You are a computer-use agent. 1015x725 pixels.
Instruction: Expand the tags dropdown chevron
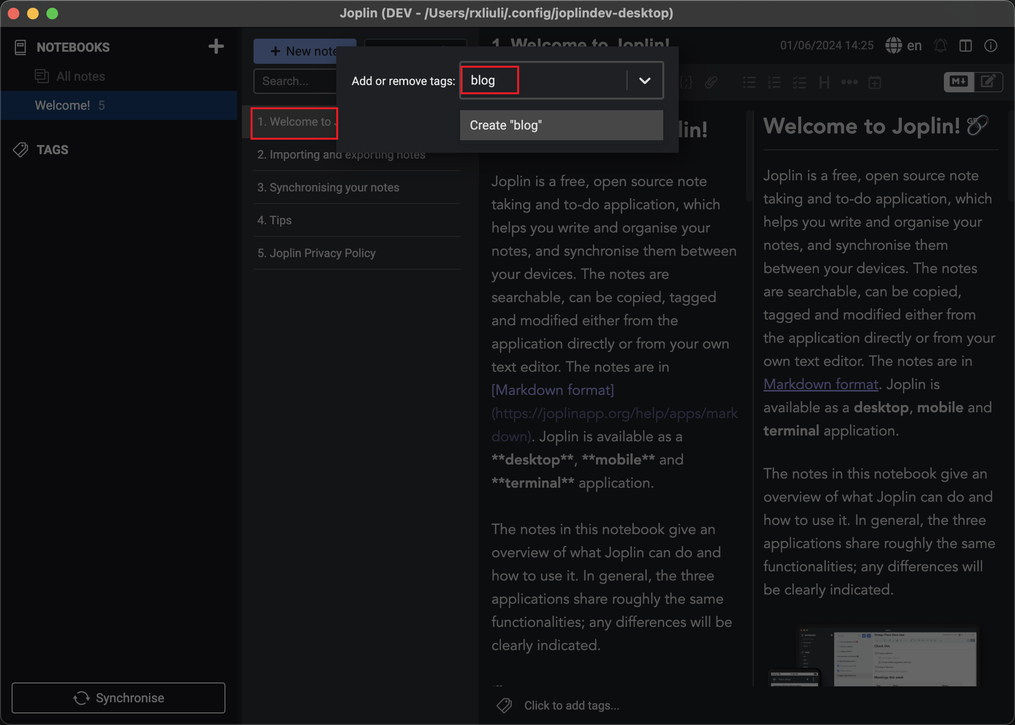[644, 81]
